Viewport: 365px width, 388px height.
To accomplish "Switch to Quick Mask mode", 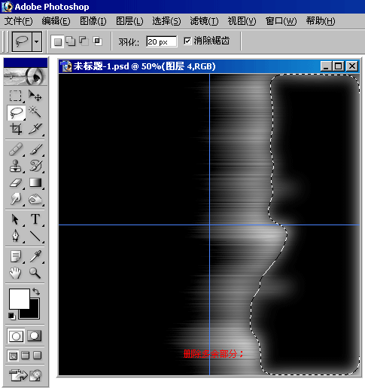I will [x=35, y=336].
